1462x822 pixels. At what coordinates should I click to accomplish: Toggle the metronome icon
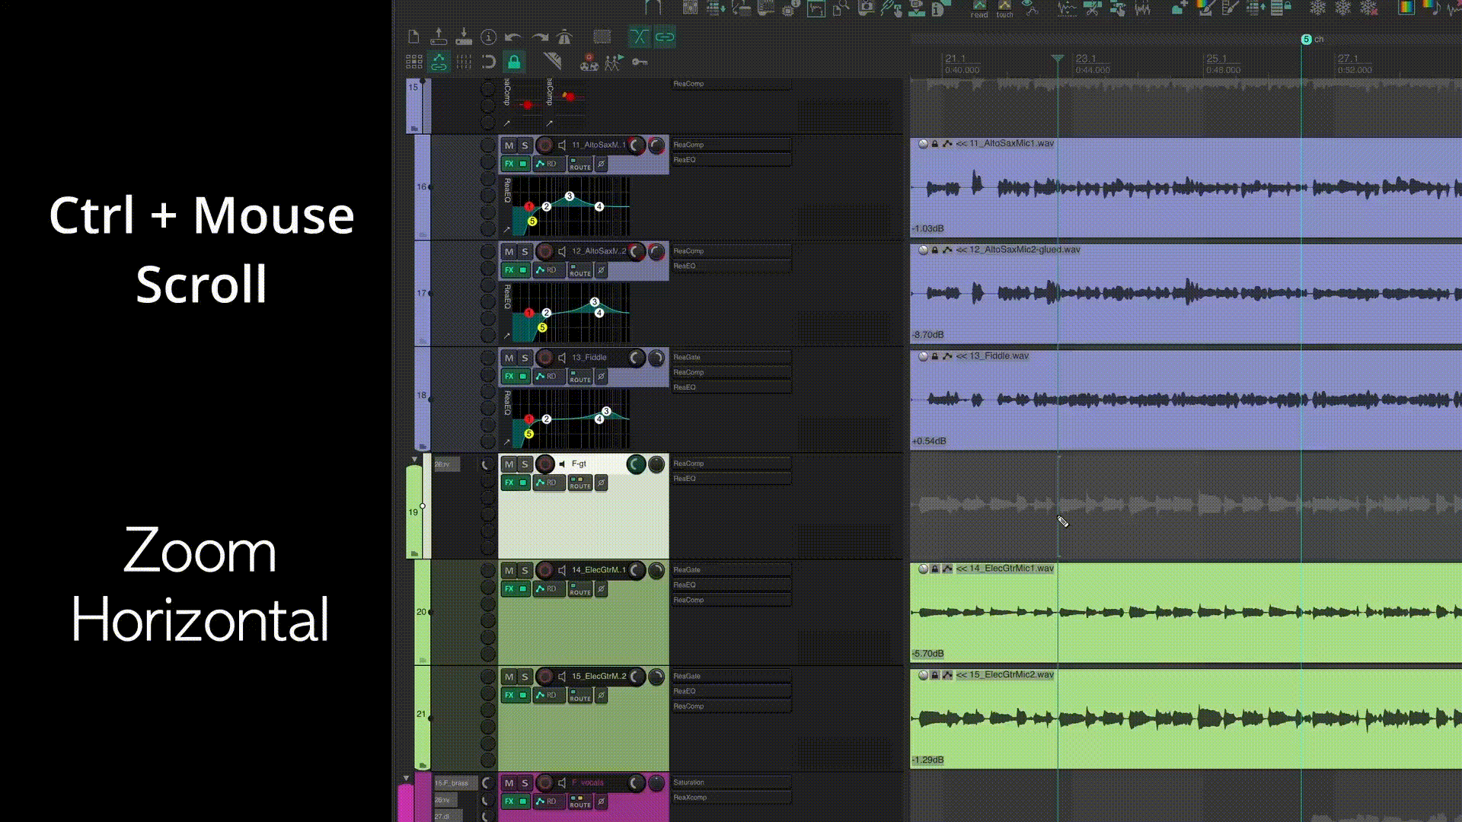point(564,37)
